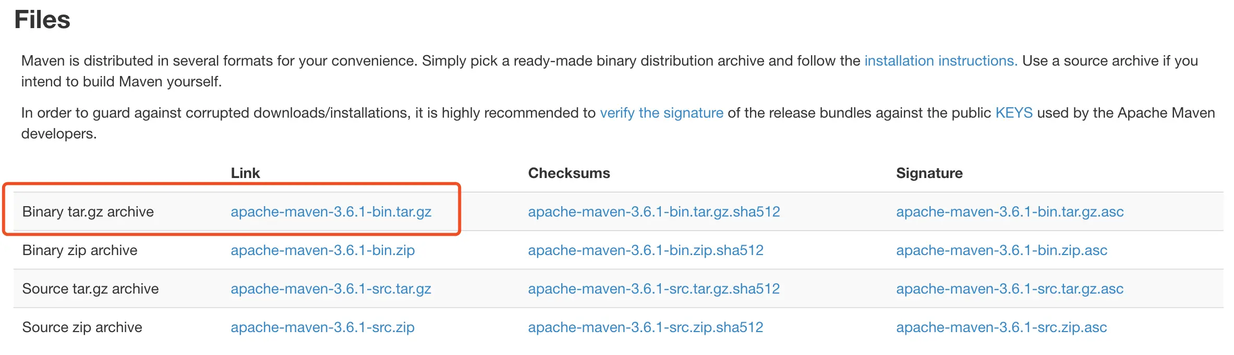The width and height of the screenshot is (1234, 355).
Task: Download apache-maven-3.6.1-src.zip
Action: coord(323,327)
